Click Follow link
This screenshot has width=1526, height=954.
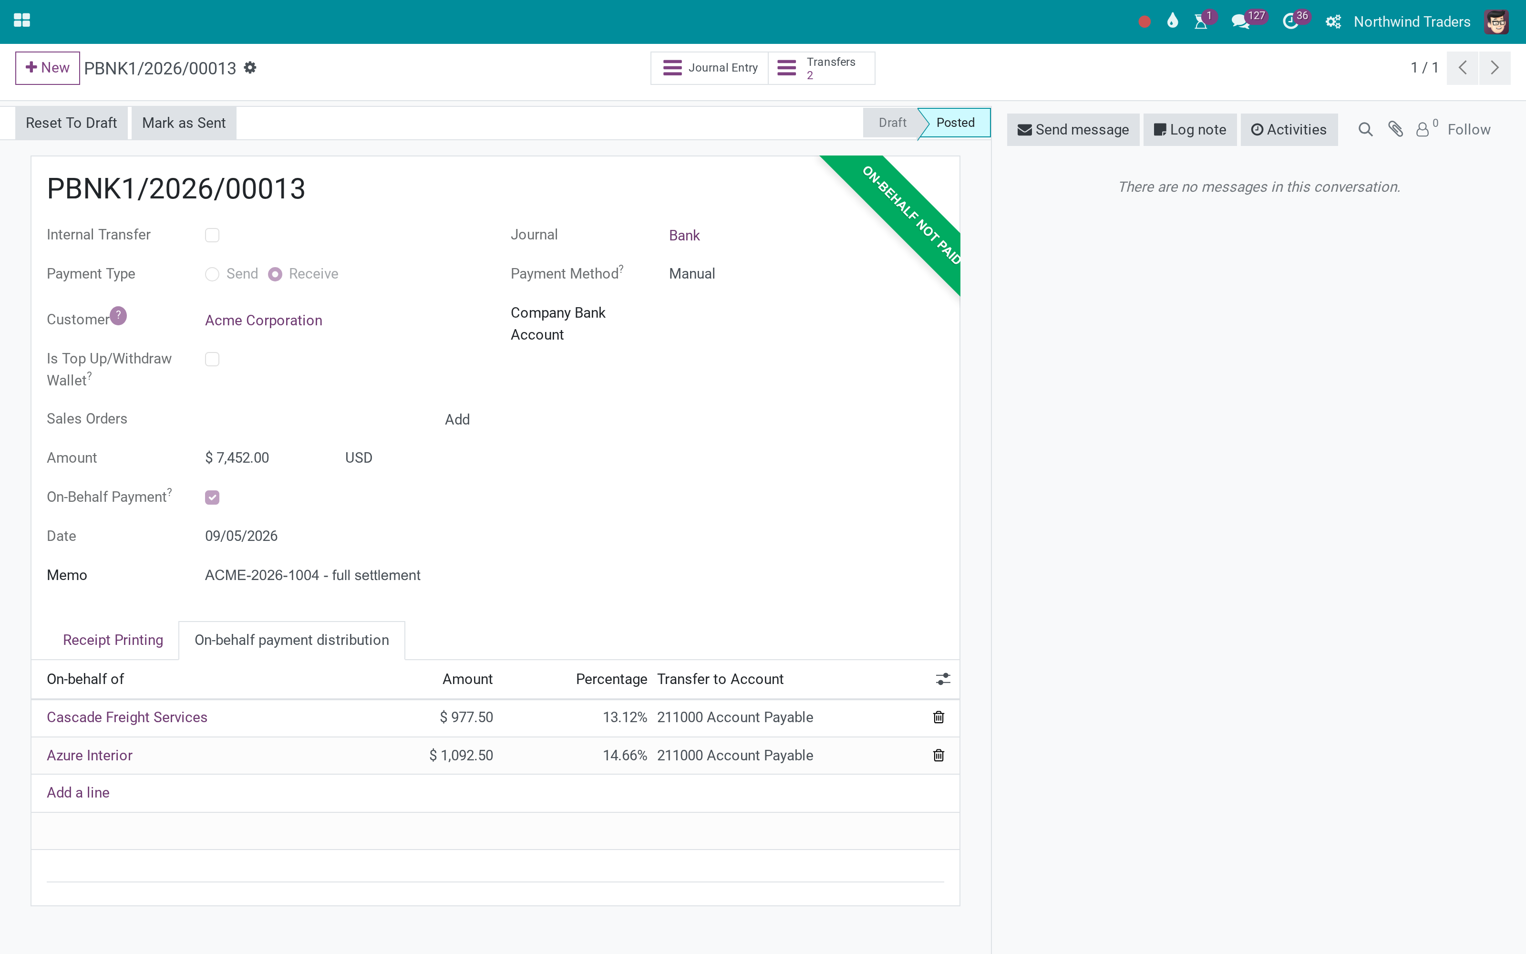click(1469, 129)
